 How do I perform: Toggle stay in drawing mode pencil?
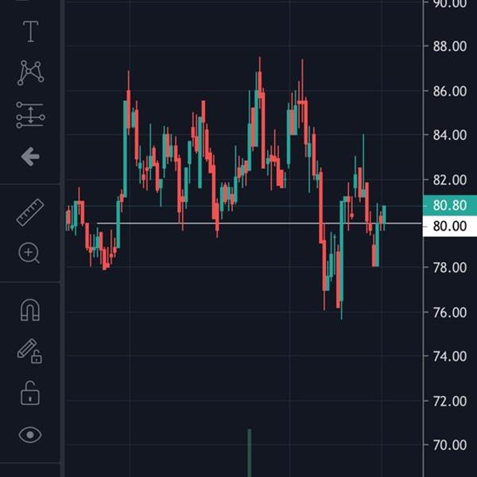(29, 351)
